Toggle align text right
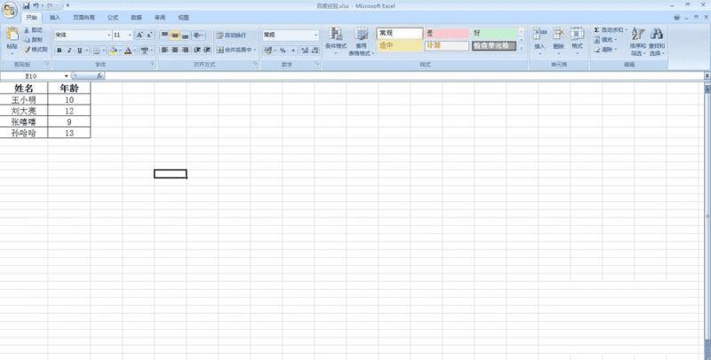 [185, 50]
